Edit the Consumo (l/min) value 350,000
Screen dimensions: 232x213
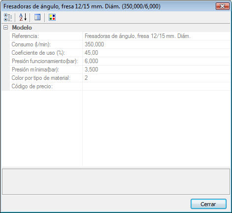(156, 44)
